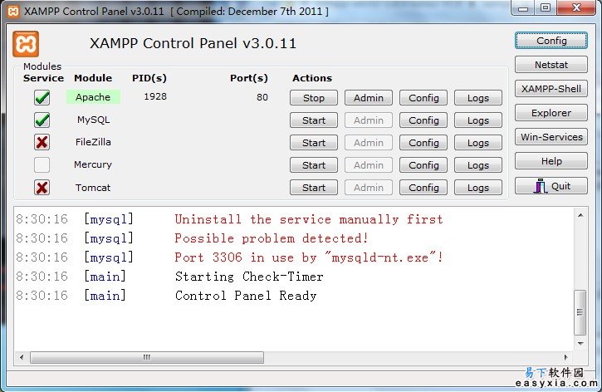The width and height of the screenshot is (602, 392).
Task: Click the disabled MySQL Admin button
Action: pyautogui.click(x=369, y=120)
